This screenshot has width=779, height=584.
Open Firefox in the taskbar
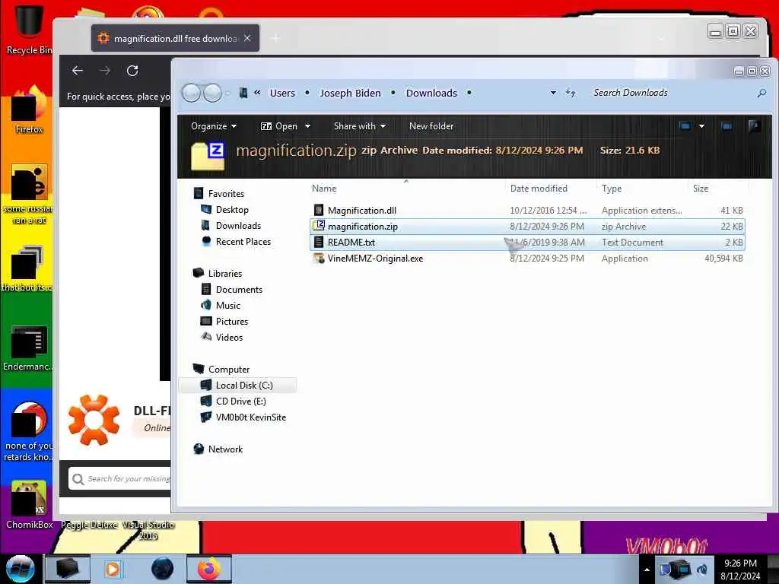(208, 569)
